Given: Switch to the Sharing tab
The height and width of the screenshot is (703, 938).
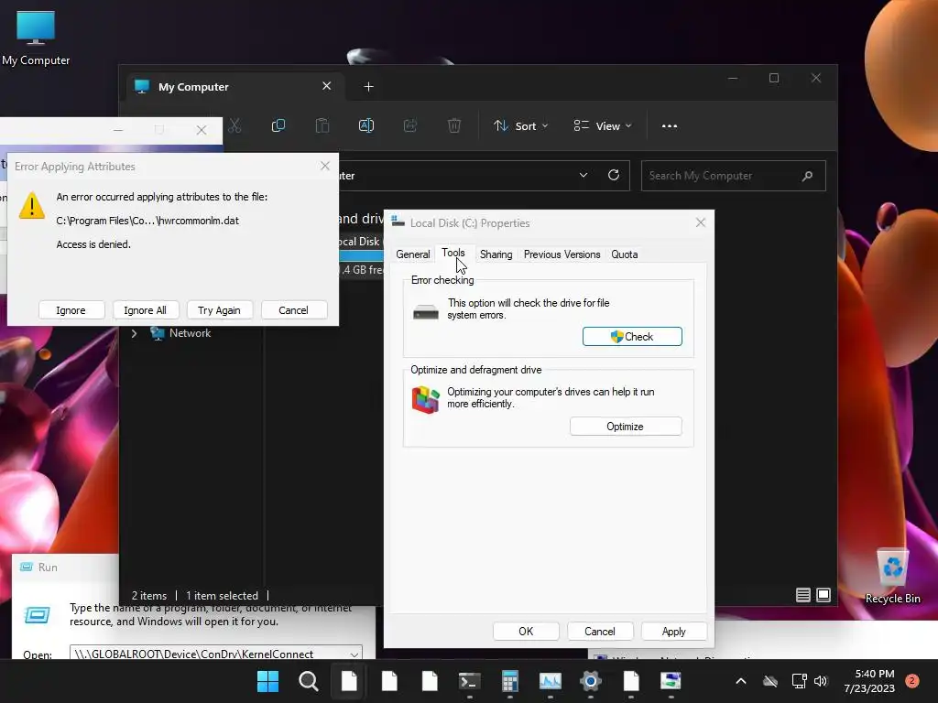Looking at the screenshot, I should [496, 254].
